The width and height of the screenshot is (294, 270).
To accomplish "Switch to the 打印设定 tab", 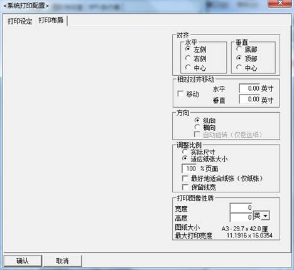I will point(20,21).
